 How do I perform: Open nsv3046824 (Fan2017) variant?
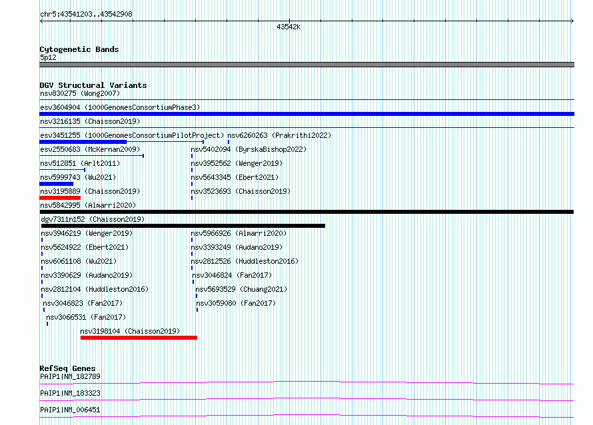point(232,275)
